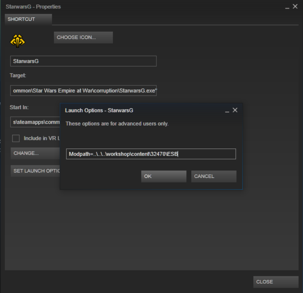The height and width of the screenshot is (293, 303).
Task: Confirm launch options with OK
Action: 163,176
